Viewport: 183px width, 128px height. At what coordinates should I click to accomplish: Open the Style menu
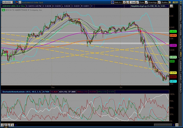(x=140, y=2)
